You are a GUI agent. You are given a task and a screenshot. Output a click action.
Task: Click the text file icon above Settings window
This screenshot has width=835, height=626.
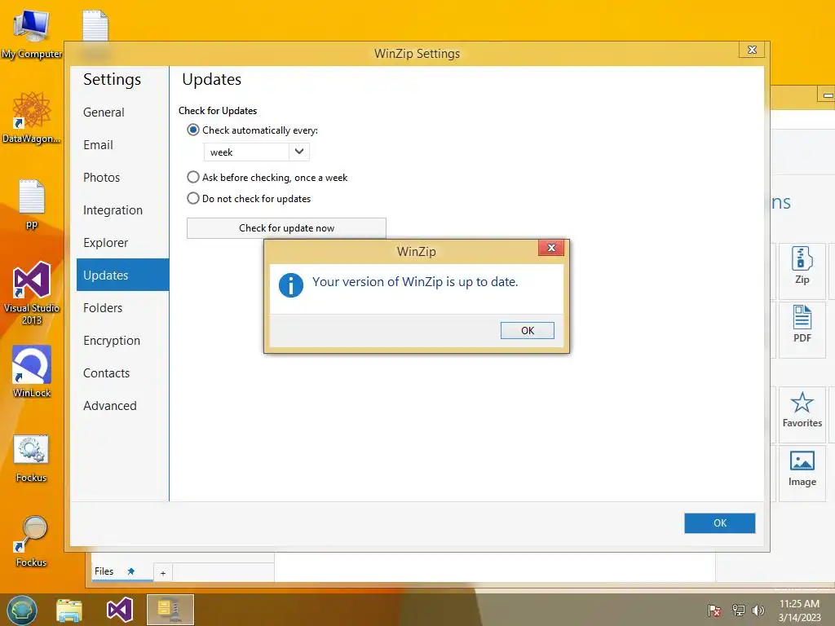click(95, 25)
